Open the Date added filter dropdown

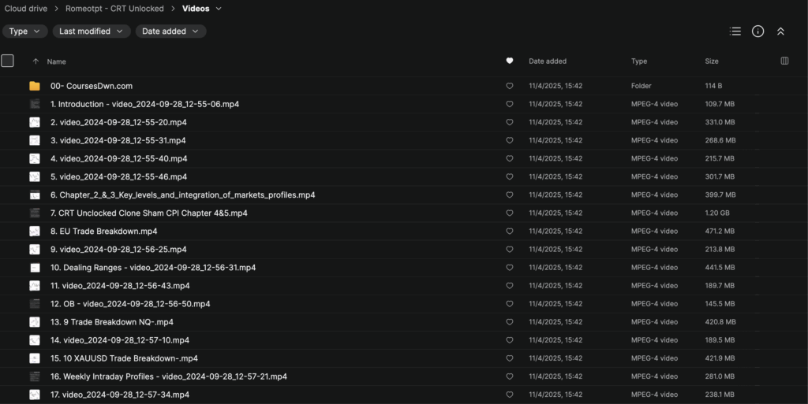point(170,32)
